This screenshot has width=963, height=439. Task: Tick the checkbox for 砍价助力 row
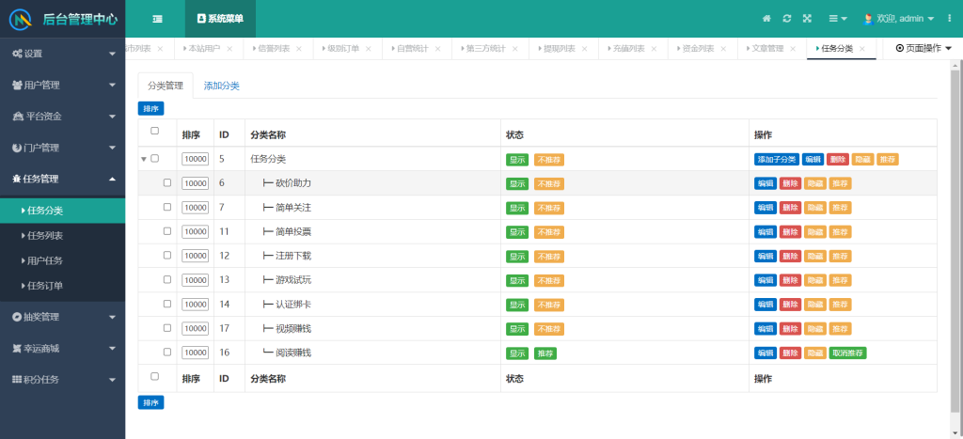[167, 183]
